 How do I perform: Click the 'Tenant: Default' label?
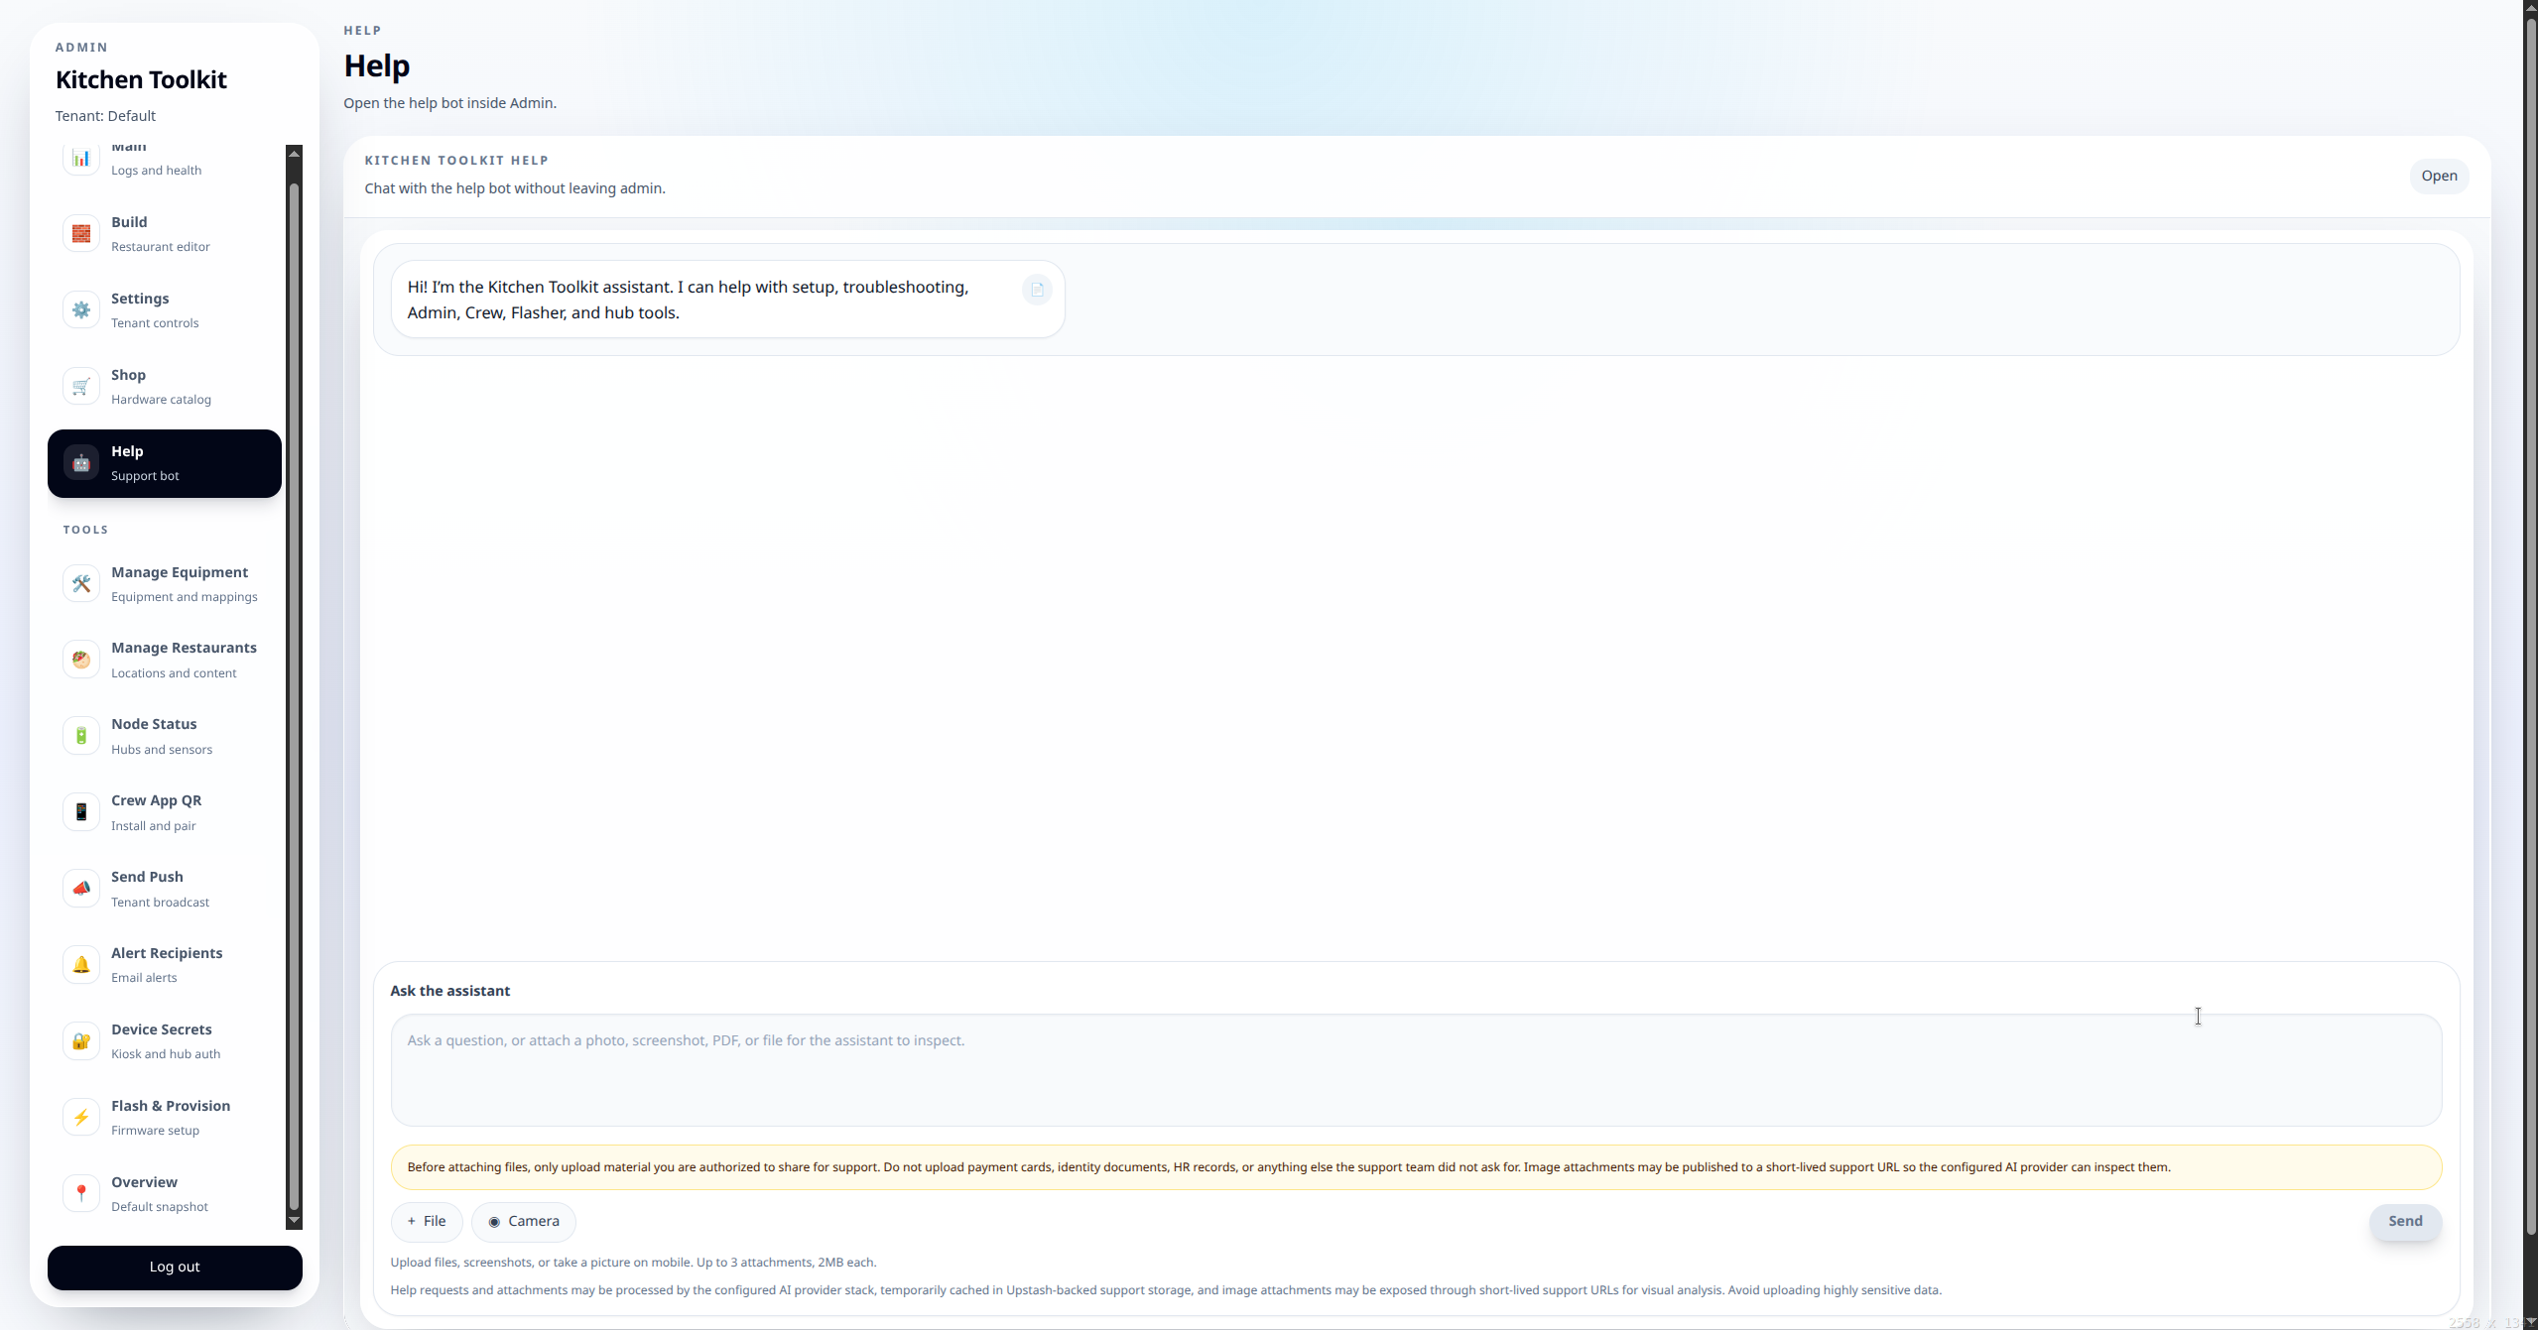[x=105, y=116]
